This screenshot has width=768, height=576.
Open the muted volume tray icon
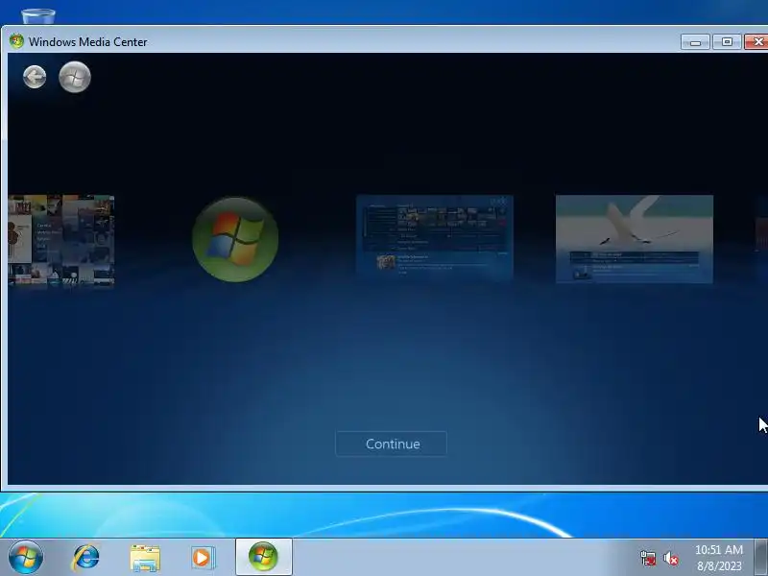pos(670,558)
